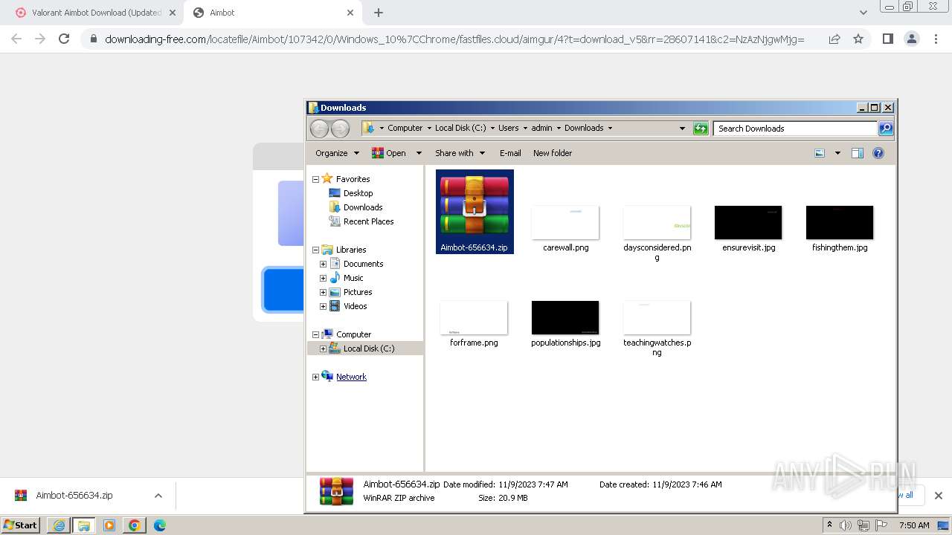Open the Organize menu
Viewport: 952px width, 535px height.
(337, 153)
